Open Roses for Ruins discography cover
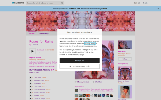 coord(125,73)
